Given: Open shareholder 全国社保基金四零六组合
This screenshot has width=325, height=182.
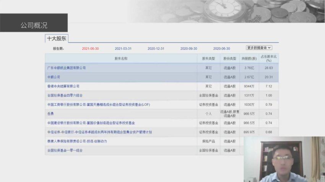Looking at the screenshot, I should pyautogui.click(x=65, y=95).
